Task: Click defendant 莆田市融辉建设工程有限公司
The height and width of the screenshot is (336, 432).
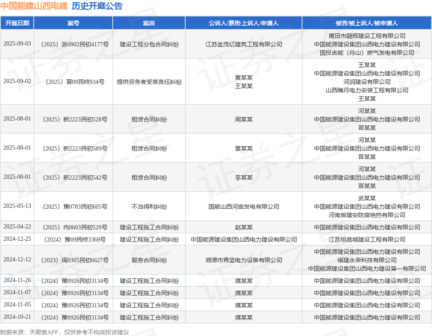Action: (x=367, y=36)
